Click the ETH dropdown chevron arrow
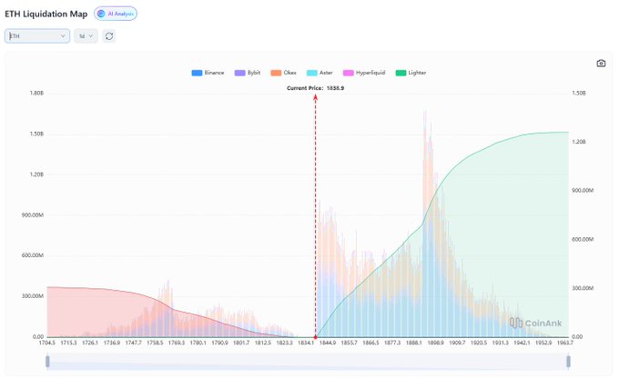The image size is (619, 388). point(63,36)
